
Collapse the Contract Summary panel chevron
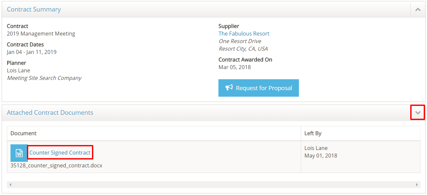click(x=418, y=10)
